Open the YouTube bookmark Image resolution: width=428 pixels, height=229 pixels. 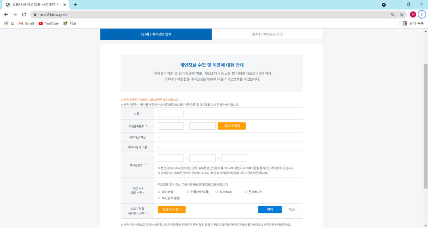pos(49,23)
